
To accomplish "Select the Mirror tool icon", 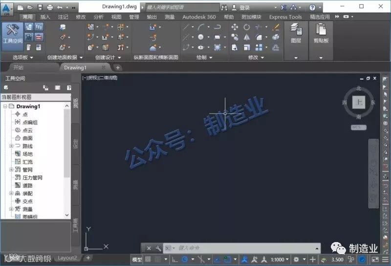I will 247,37.
